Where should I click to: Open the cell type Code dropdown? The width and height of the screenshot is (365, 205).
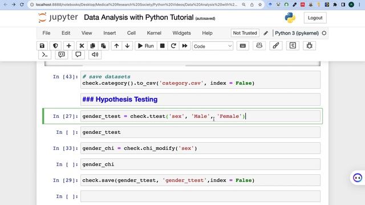point(213,46)
